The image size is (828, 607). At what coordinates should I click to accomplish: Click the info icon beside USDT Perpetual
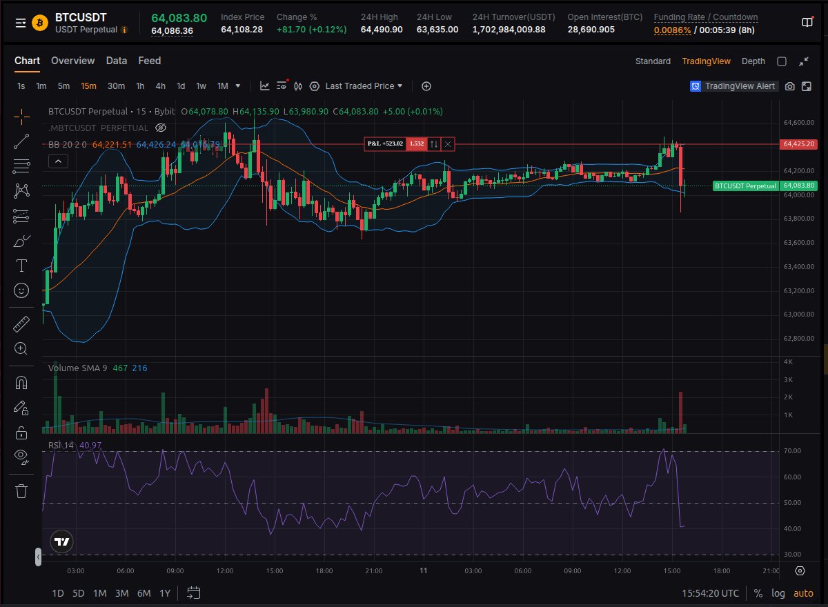click(x=124, y=30)
